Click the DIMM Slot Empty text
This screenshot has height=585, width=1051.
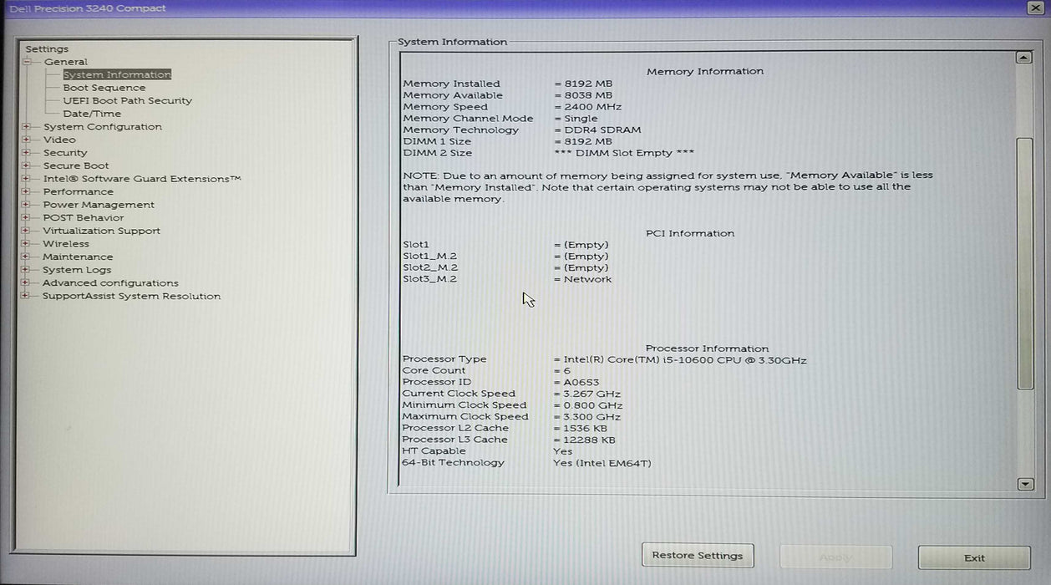point(624,153)
